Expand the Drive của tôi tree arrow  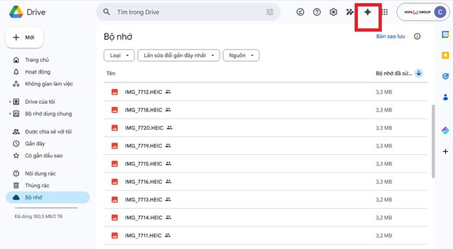click(10, 102)
